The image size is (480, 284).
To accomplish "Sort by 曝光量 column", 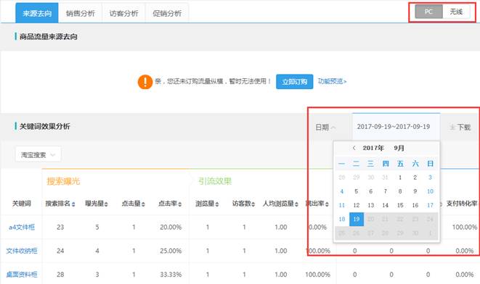I will 97,204.
